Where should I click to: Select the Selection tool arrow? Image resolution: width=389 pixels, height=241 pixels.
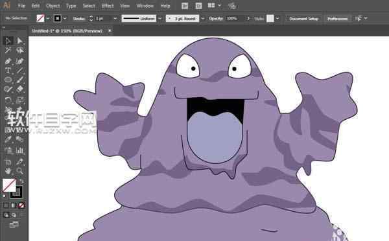tap(8, 41)
